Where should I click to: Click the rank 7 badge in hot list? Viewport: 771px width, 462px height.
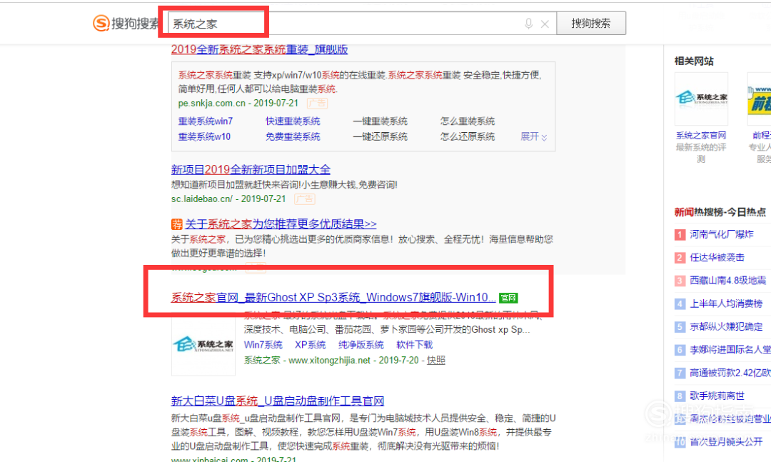coord(680,373)
